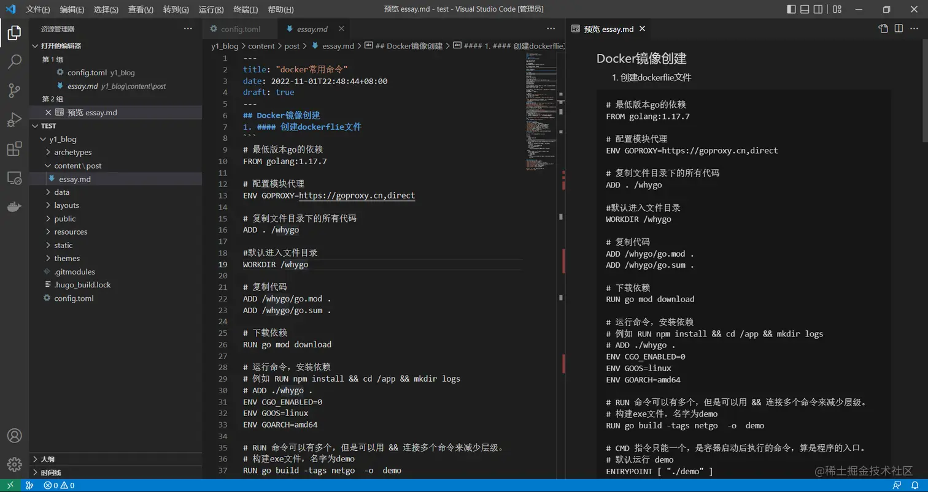Screen dimensions: 928x492
Task: Switch to the config.toml editor tab
Action: [239, 28]
